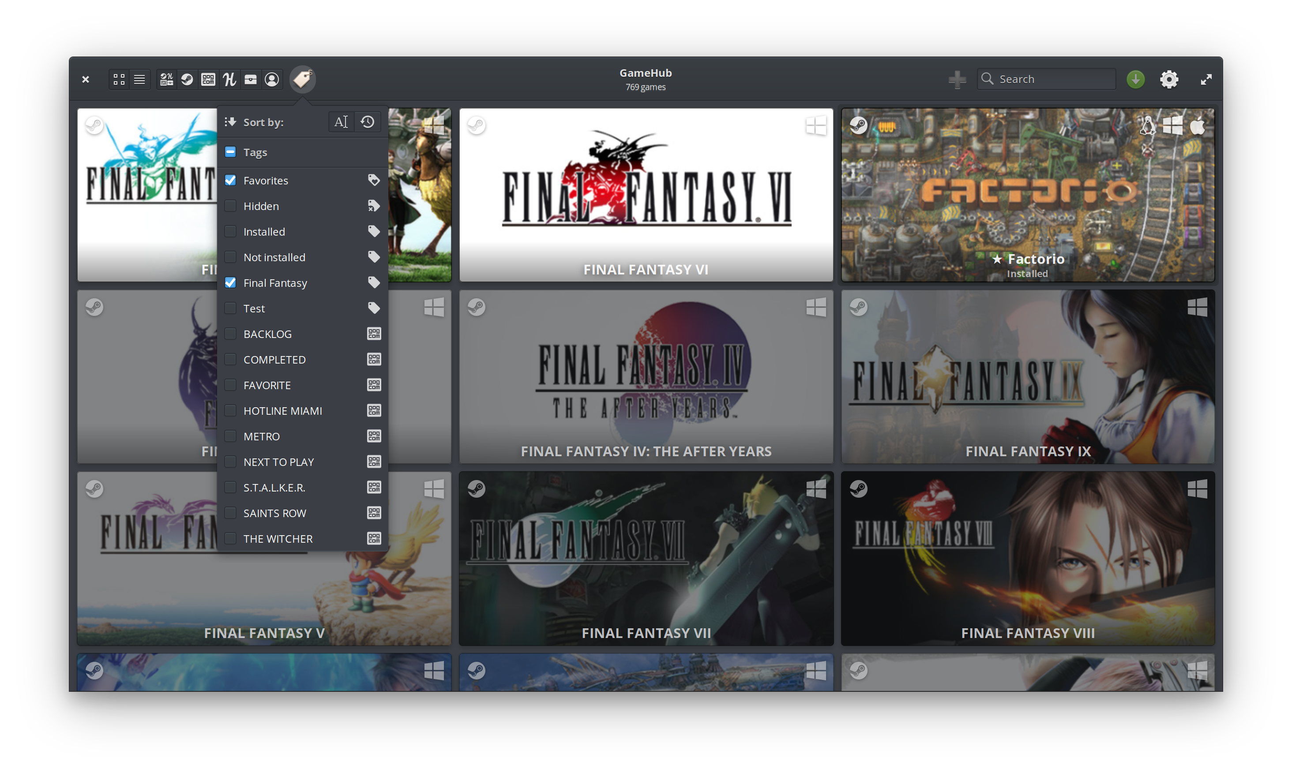Toggle all tags checkbox
Image resolution: width=1292 pixels, height=773 pixels.
(x=230, y=152)
